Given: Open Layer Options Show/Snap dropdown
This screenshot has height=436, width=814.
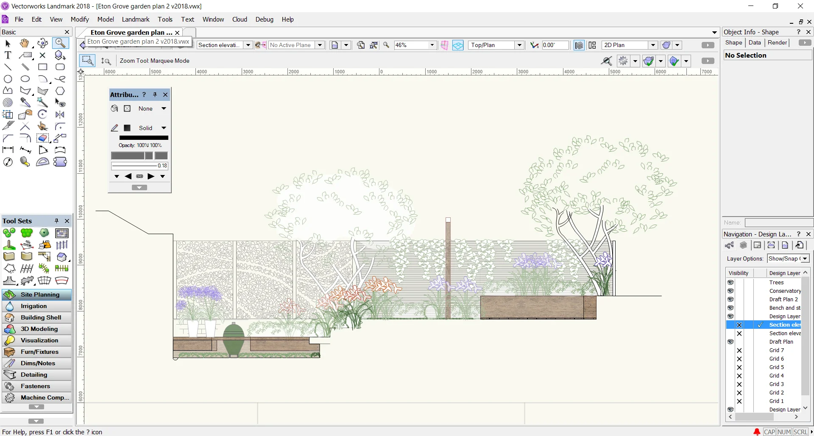Looking at the screenshot, I should click(805, 258).
